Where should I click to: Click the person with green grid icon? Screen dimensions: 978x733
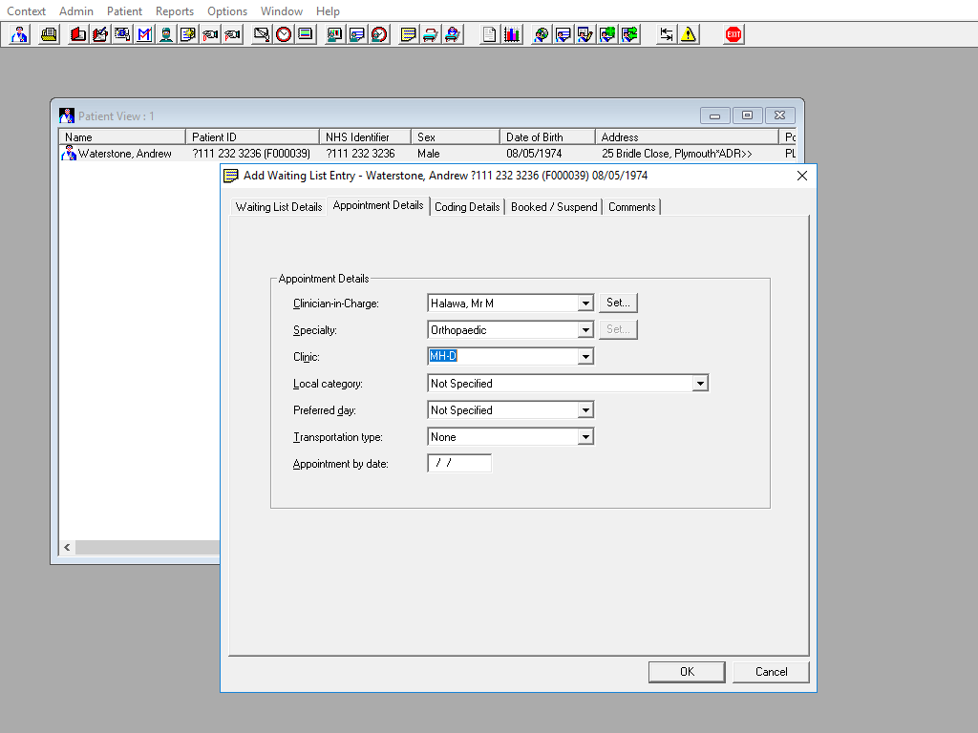[606, 34]
